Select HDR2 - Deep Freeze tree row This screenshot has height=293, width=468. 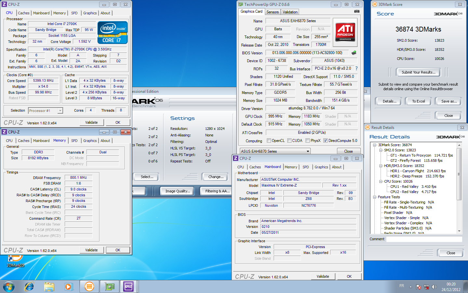pyautogui.click(x=417, y=176)
